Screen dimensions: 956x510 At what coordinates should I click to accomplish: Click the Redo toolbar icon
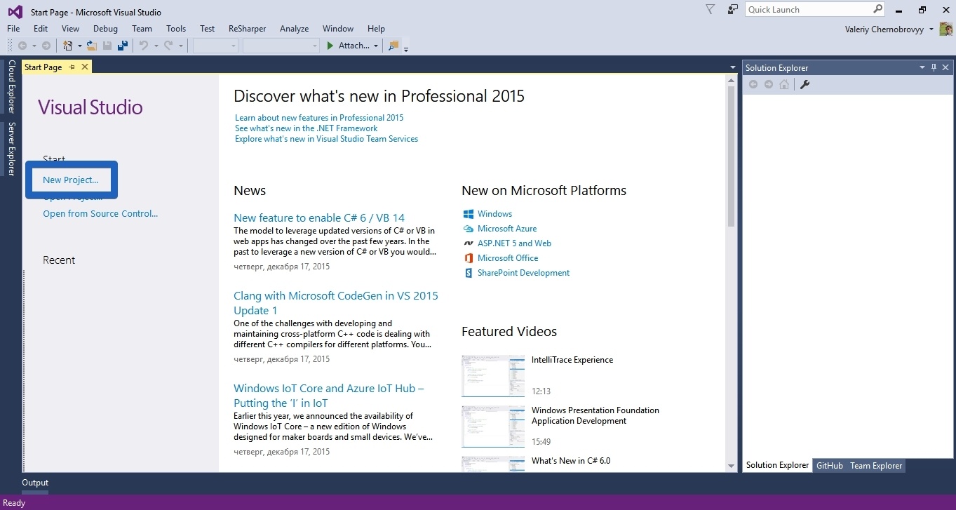[x=168, y=46]
